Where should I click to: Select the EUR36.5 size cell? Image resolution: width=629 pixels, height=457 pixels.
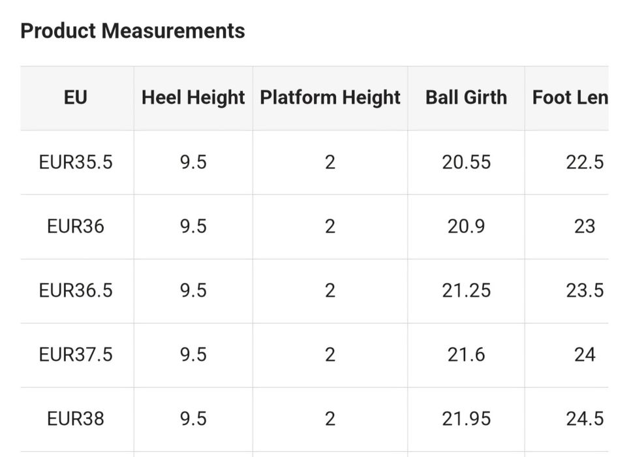pos(76,290)
